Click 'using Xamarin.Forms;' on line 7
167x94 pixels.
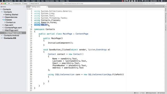(45, 22)
